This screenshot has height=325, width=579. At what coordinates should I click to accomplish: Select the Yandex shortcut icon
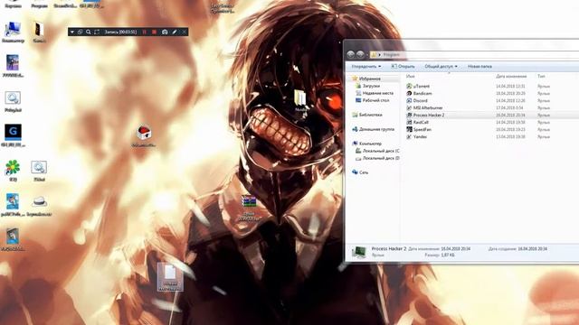coord(409,136)
